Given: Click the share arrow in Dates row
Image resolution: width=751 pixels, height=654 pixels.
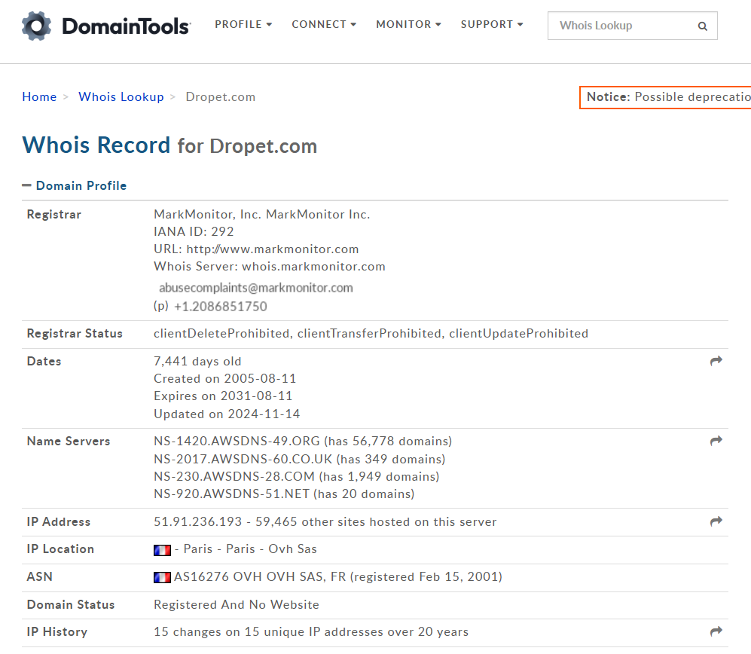Looking at the screenshot, I should pos(716,361).
